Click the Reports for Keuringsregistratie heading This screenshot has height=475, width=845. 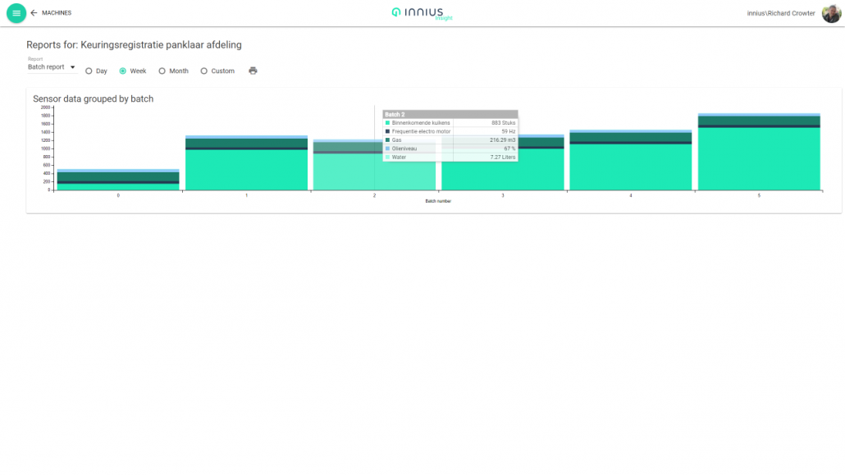click(x=135, y=45)
